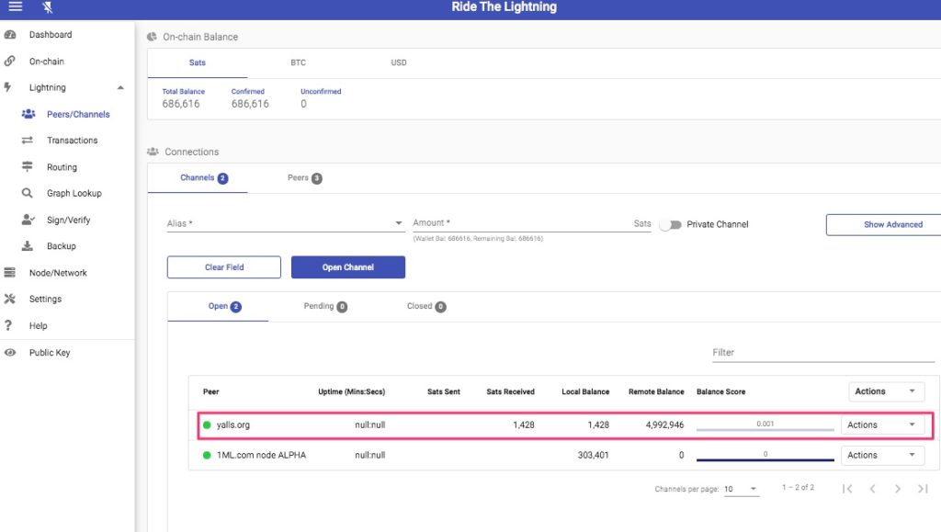Image resolution: width=941 pixels, height=532 pixels.
Task: Sort by Sats Sent column header
Action: 444,391
